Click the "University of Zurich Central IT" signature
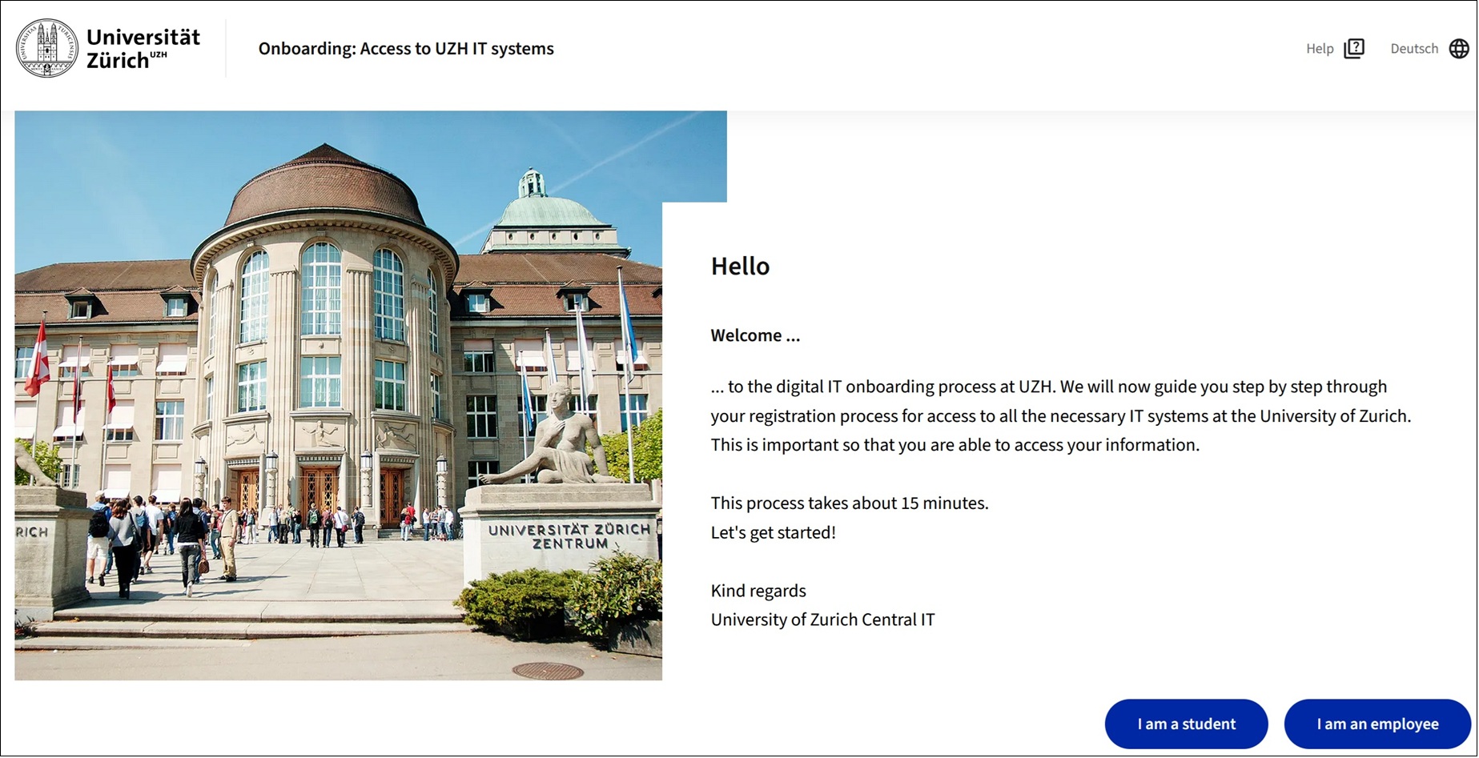This screenshot has width=1479, height=758. (x=822, y=619)
